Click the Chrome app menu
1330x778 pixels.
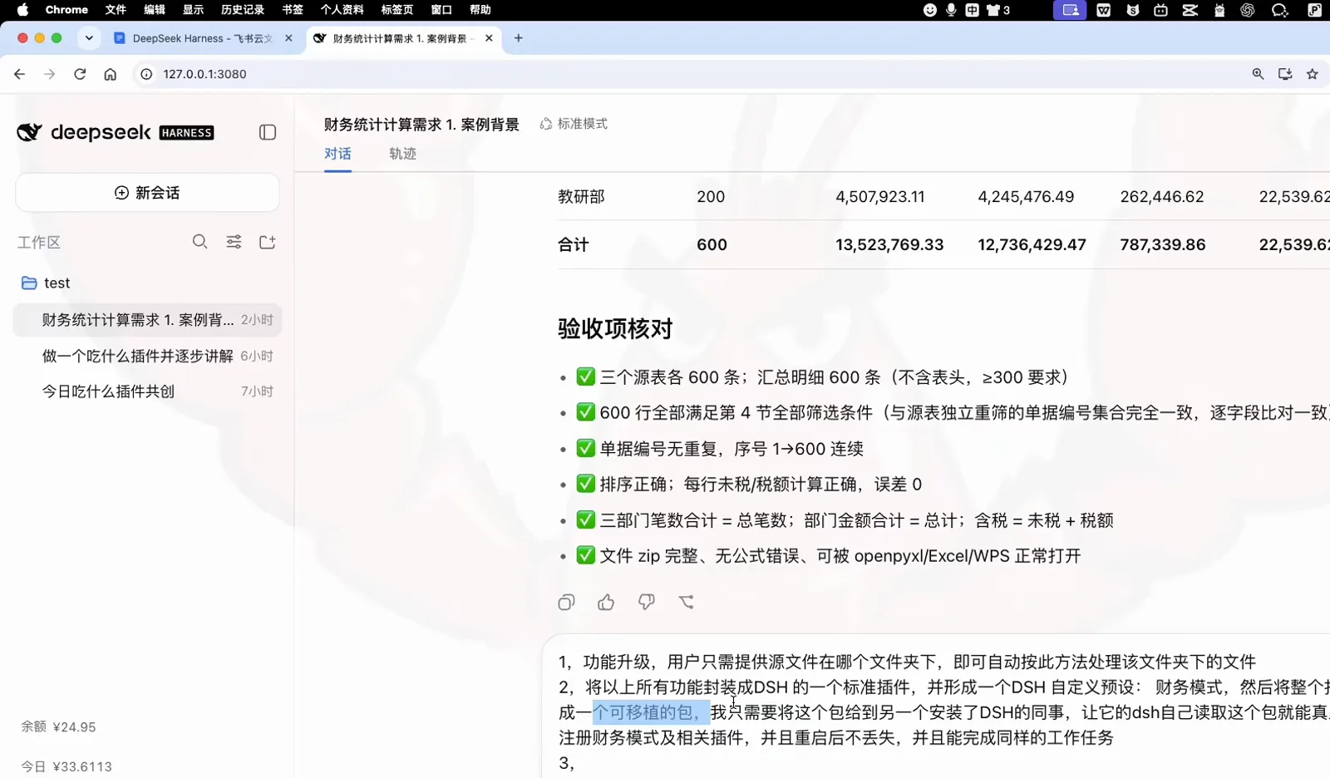click(x=66, y=10)
